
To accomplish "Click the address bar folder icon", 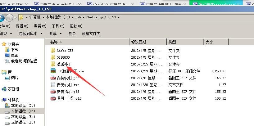I will pyautogui.click(x=21, y=17).
